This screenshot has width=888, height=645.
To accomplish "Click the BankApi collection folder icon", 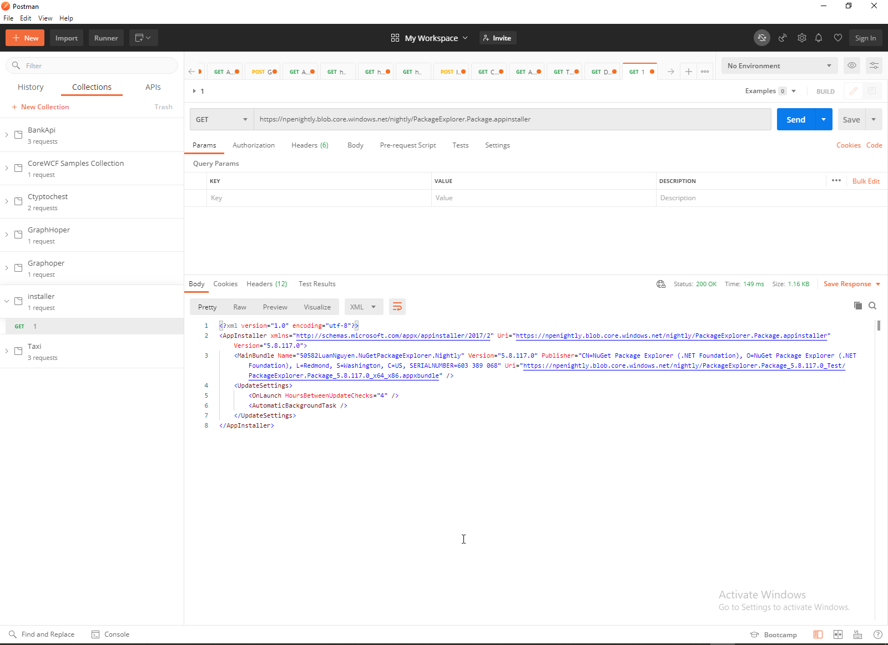I will point(18,135).
